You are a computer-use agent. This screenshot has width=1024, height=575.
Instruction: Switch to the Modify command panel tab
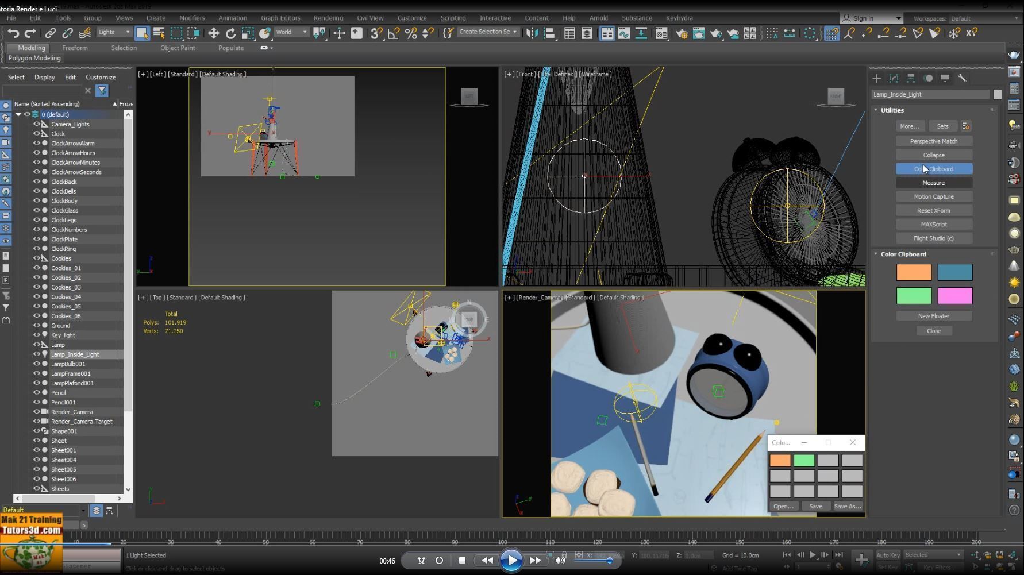pyautogui.click(x=894, y=78)
